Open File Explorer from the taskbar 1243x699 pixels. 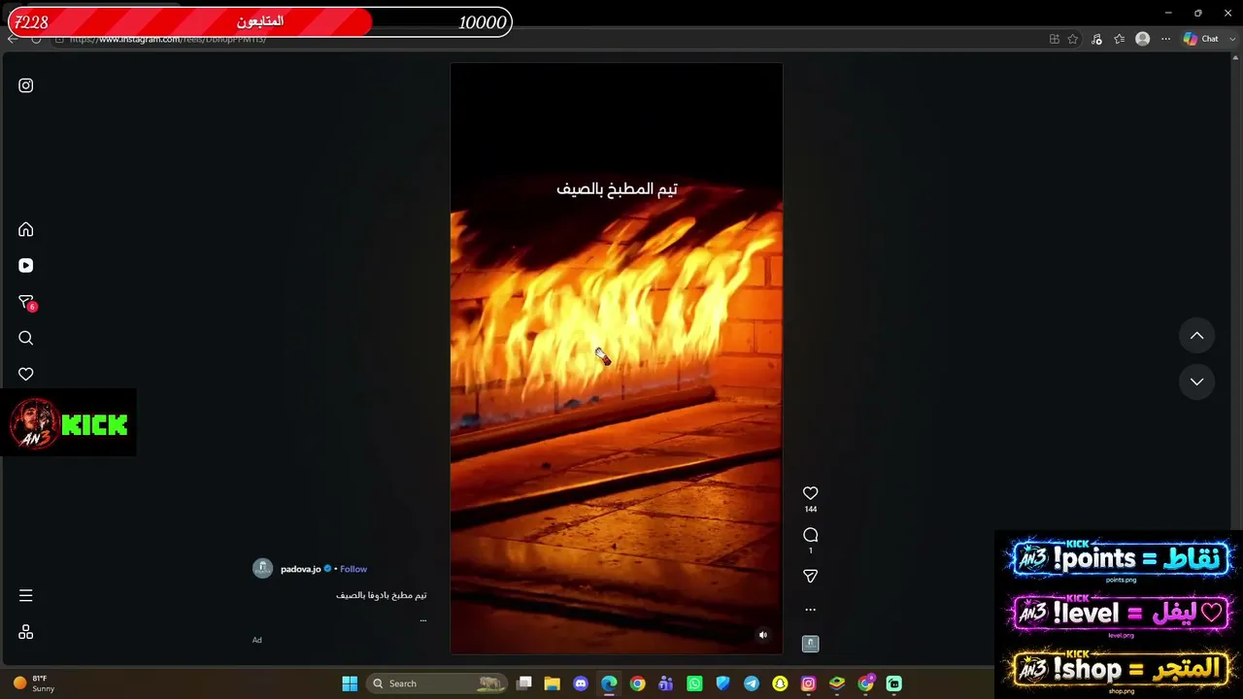[552, 683]
